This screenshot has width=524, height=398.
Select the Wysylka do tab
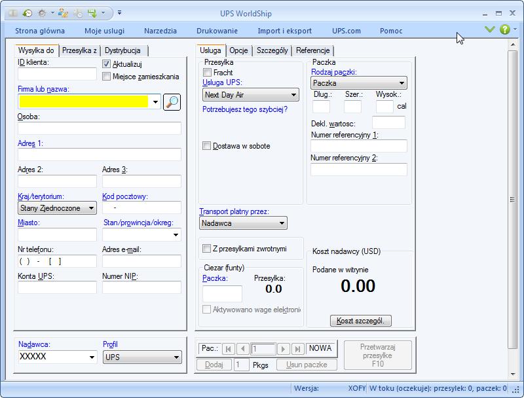click(36, 50)
